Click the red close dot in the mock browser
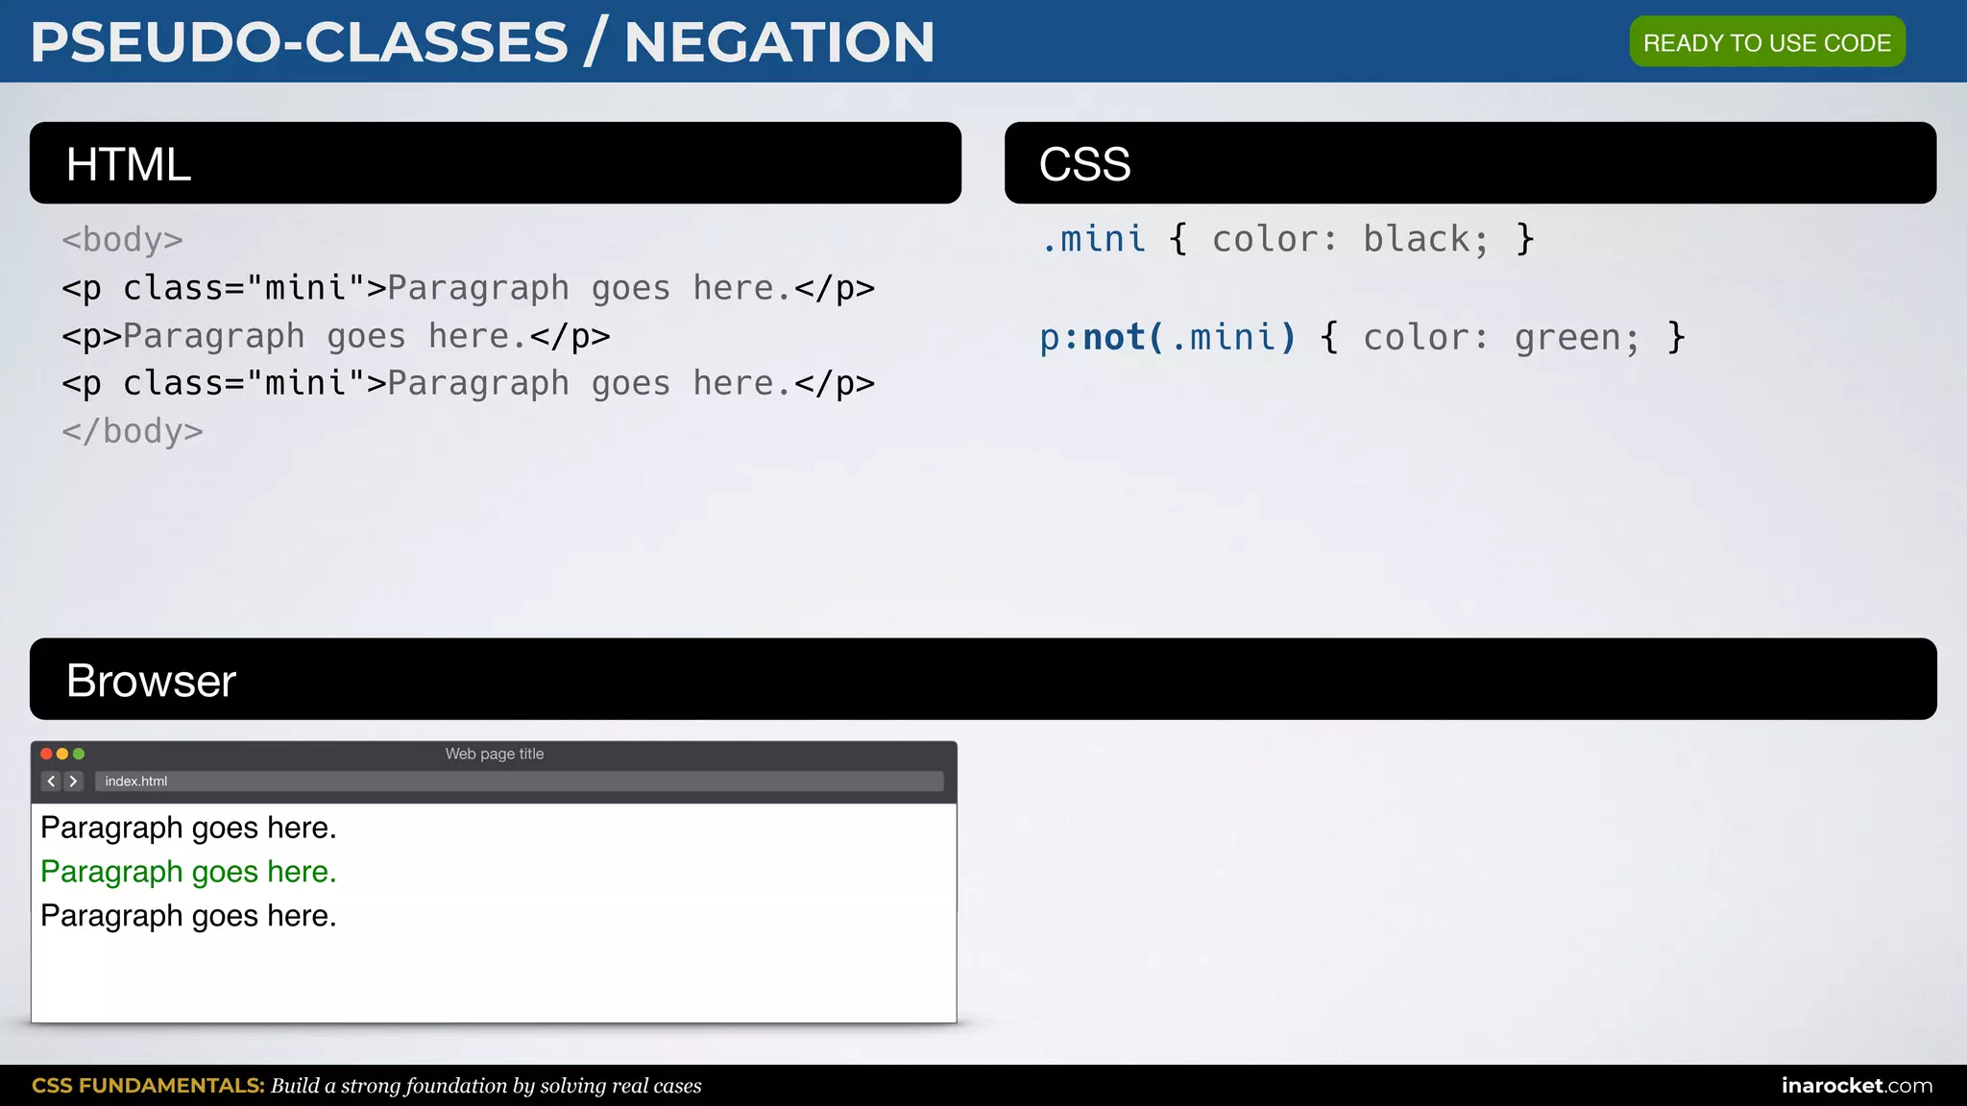The image size is (1967, 1106). pos(46,755)
